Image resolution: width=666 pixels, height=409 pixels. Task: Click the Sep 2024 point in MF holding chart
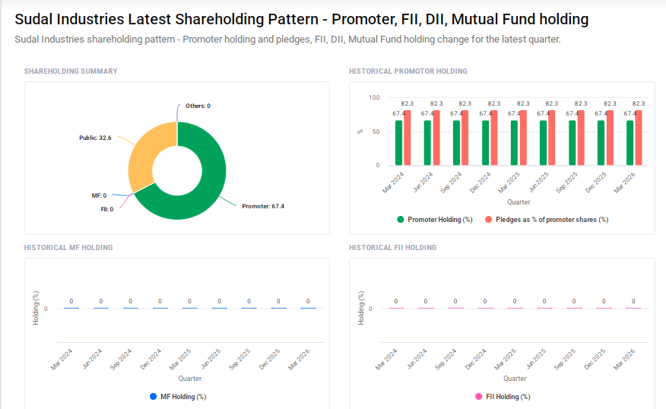(x=131, y=309)
